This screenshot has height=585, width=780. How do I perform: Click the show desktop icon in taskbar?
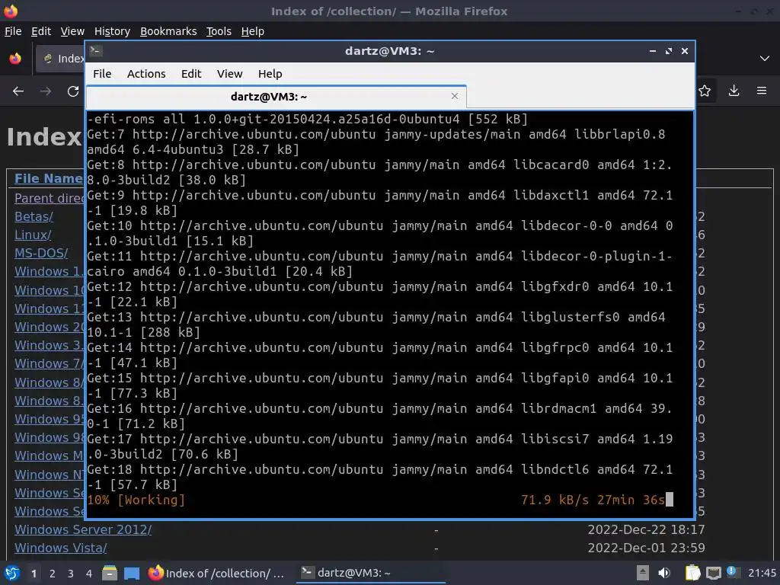pyautogui.click(x=131, y=574)
